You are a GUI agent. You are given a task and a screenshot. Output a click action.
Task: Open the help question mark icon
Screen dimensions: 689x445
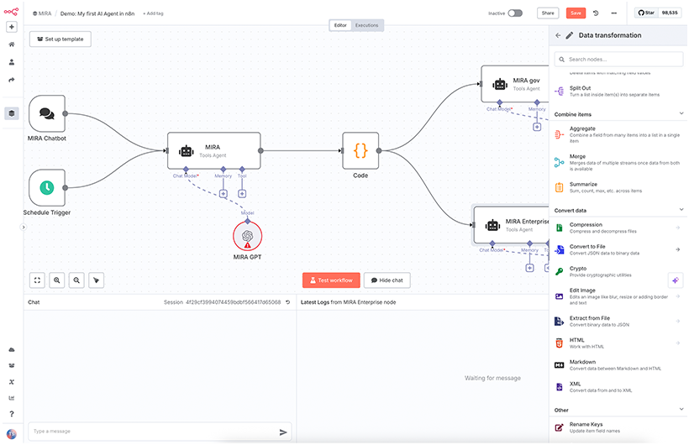(x=12, y=414)
